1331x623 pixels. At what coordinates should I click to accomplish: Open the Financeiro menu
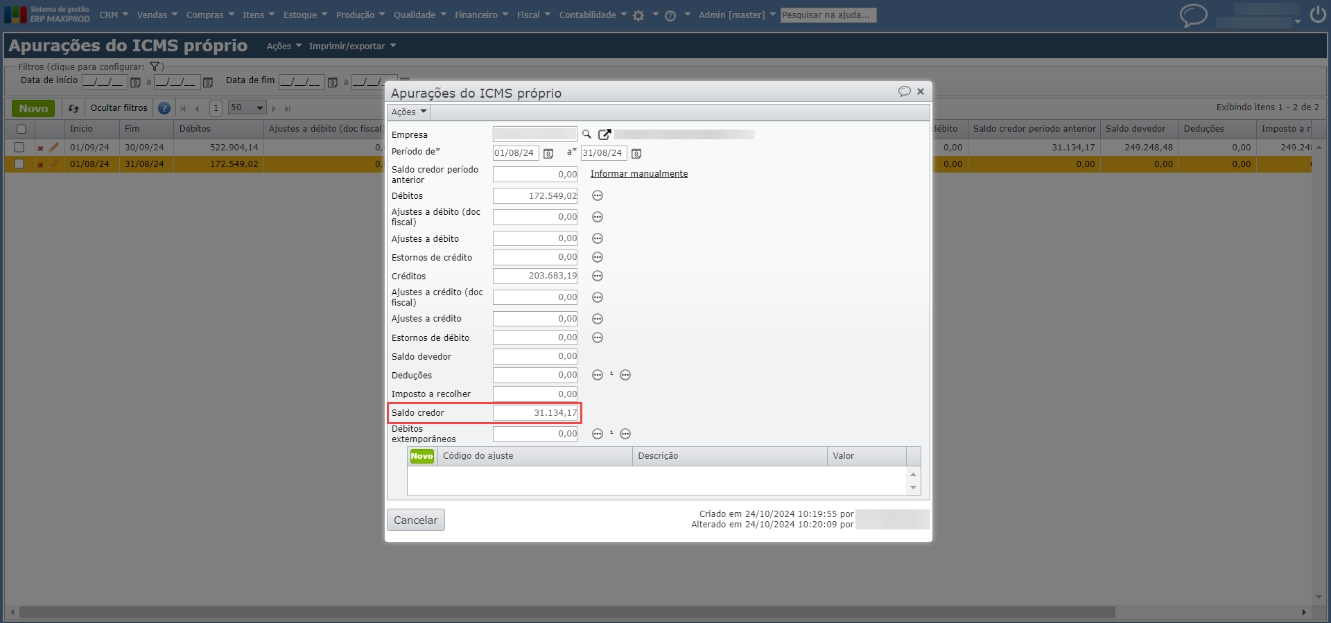(x=481, y=15)
